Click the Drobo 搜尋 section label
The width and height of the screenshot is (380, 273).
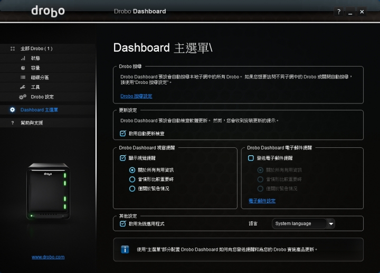130,67
